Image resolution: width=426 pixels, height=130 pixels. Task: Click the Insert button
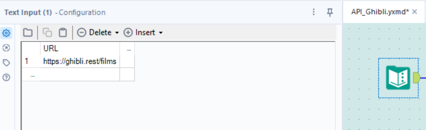pyautogui.click(x=141, y=32)
